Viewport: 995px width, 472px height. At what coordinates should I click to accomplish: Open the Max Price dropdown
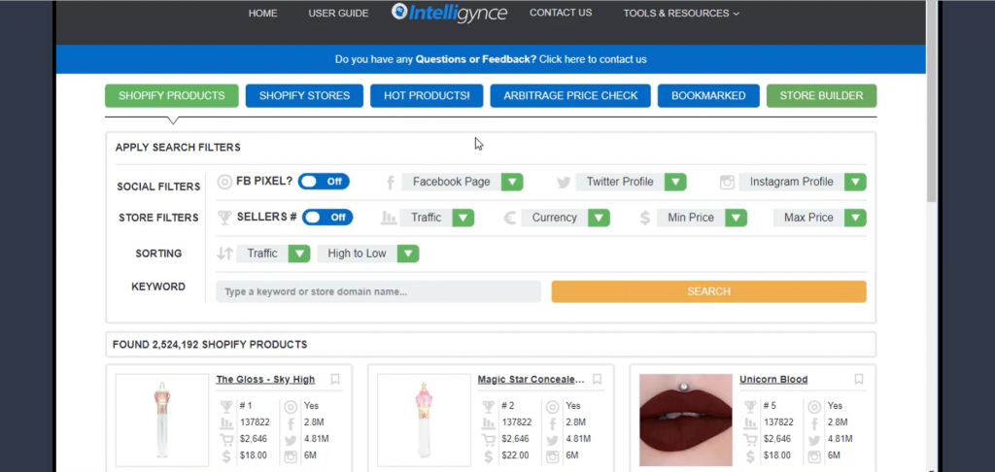[820, 218]
